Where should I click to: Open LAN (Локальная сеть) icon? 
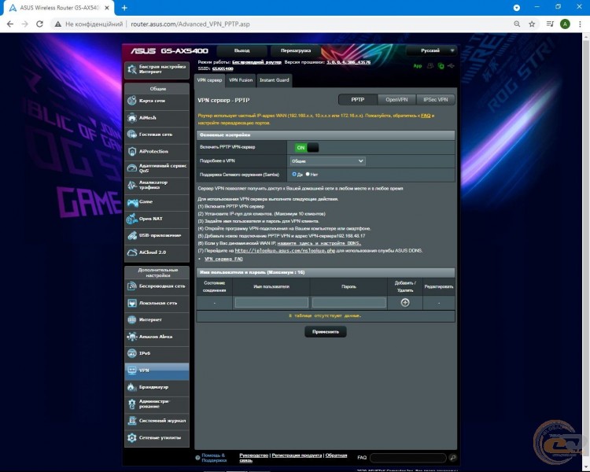click(x=131, y=303)
